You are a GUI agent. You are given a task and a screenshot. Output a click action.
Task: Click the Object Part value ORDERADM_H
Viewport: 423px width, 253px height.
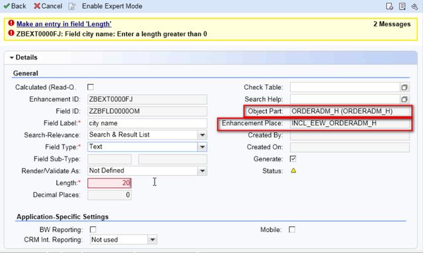coord(342,111)
